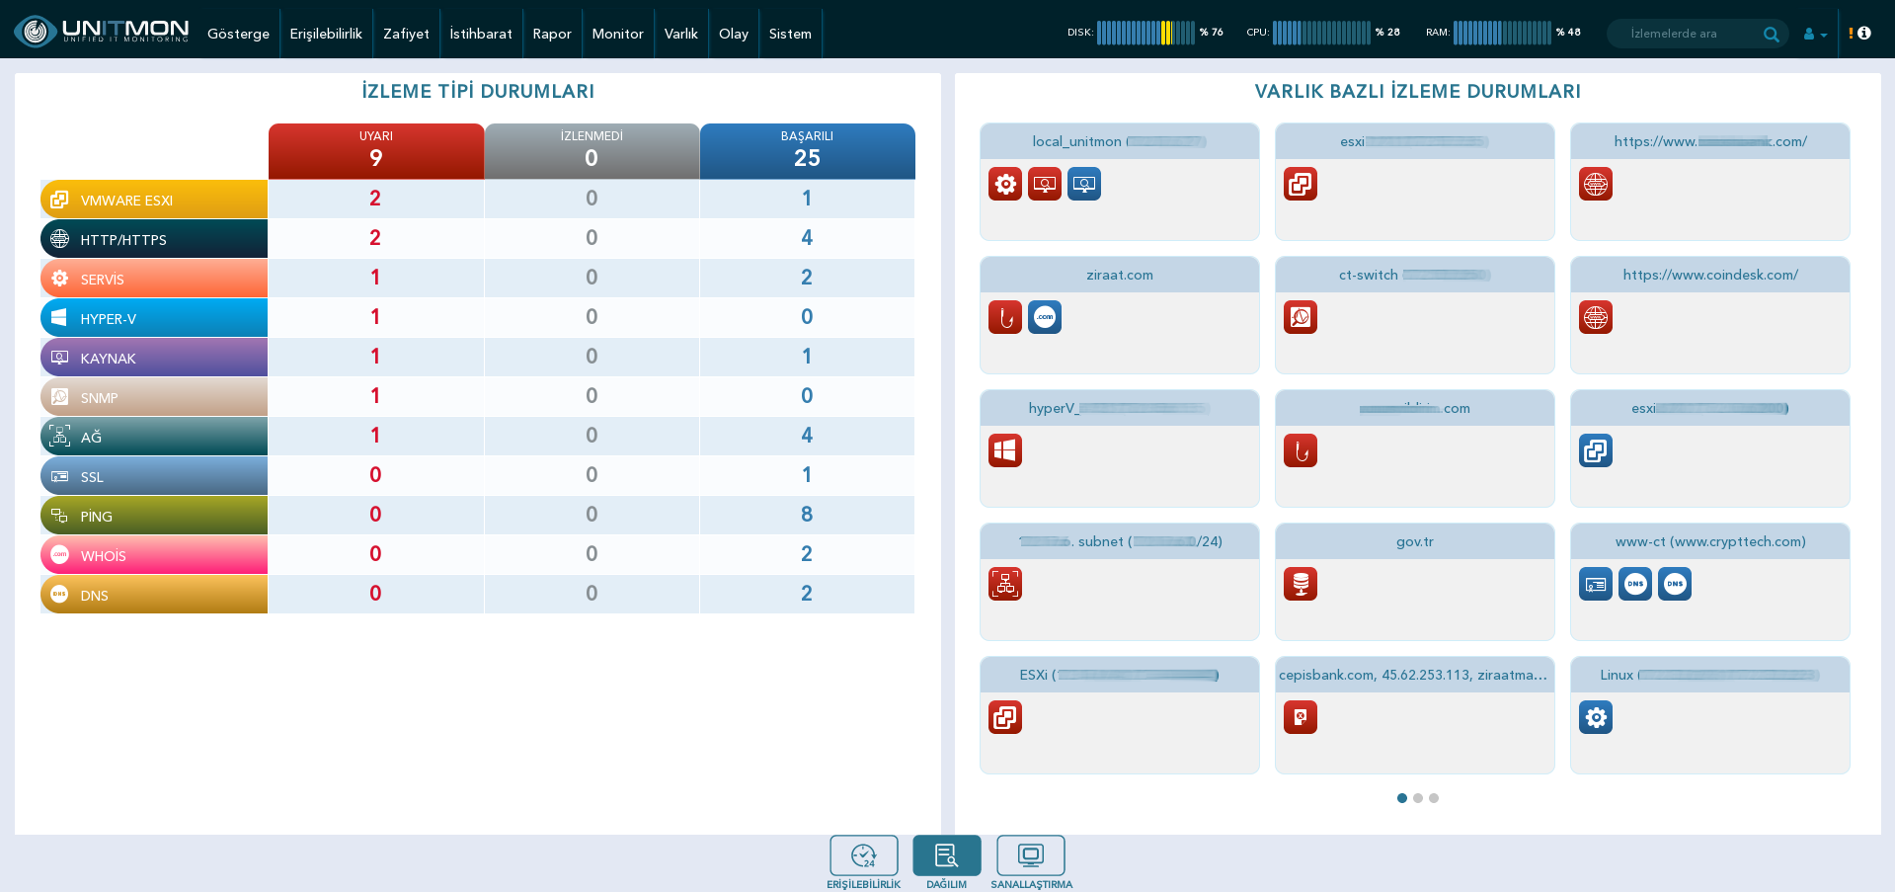The image size is (1895, 892).
Task: Open the Sanallaştırma bottom view
Action: tap(1031, 862)
